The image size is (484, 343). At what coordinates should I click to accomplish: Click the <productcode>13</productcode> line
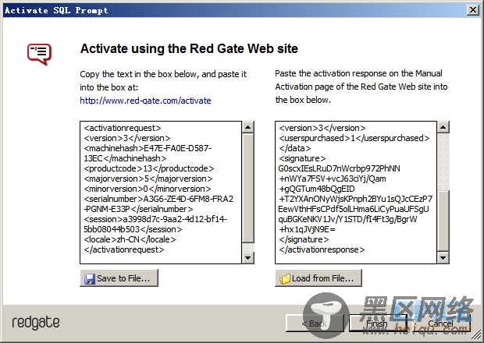click(x=149, y=168)
